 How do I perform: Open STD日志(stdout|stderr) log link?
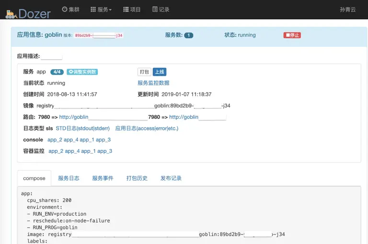[82, 128]
